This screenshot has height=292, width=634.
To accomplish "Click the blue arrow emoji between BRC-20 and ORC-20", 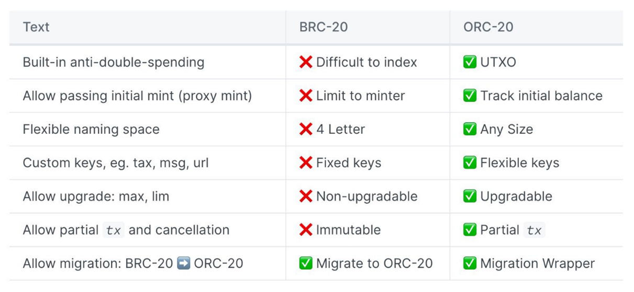I will (x=183, y=263).
